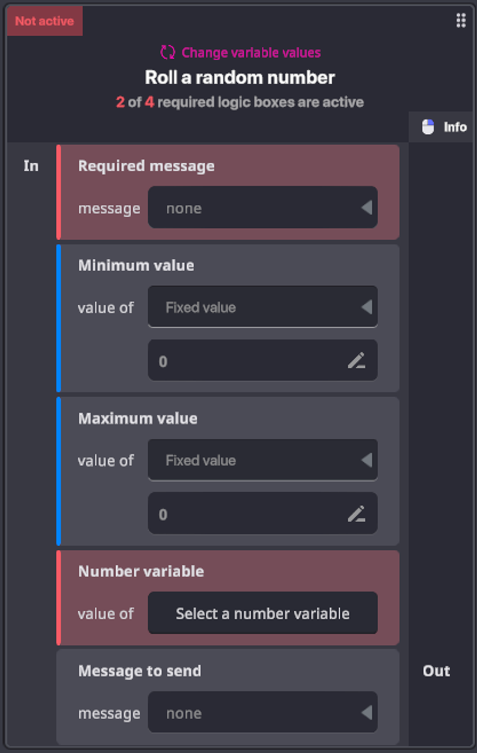Screen dimensions: 477x753
Task: Toggle the 'Not active' status badge
Action: [x=45, y=21]
